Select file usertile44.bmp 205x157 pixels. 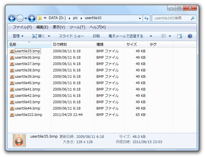point(28,108)
